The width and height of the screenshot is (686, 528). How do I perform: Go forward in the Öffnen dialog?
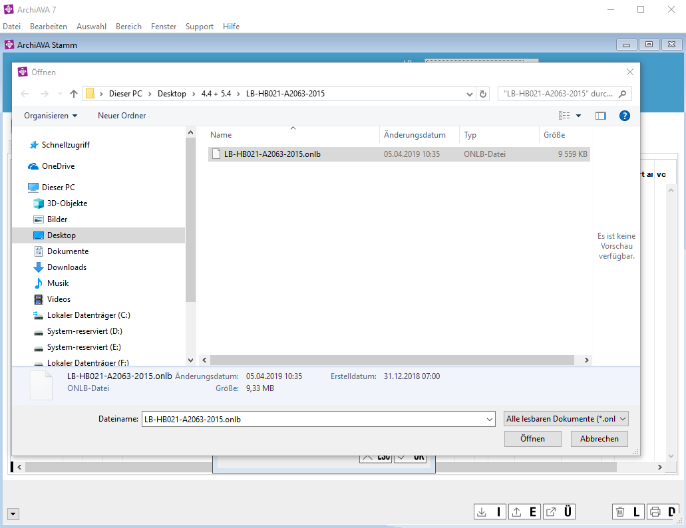pyautogui.click(x=44, y=94)
